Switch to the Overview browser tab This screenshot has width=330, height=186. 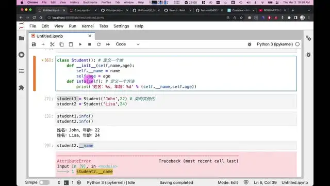[240, 10]
